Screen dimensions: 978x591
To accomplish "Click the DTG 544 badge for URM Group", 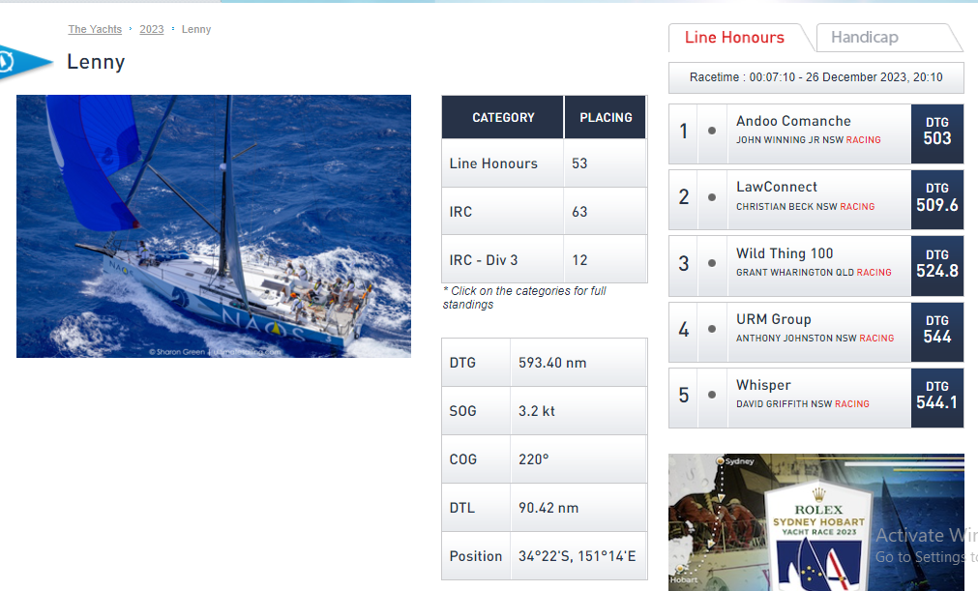I will coord(936,332).
